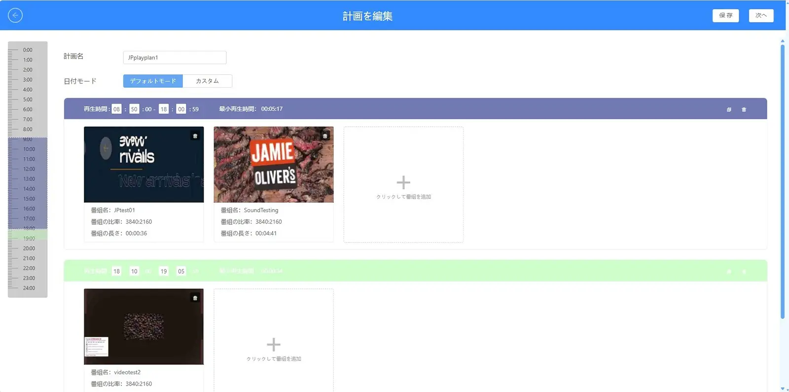
Task: Select デフォルトモード date mode
Action: click(153, 81)
